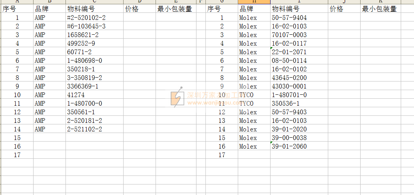Select the number 17 cell in column G

coord(222,155)
